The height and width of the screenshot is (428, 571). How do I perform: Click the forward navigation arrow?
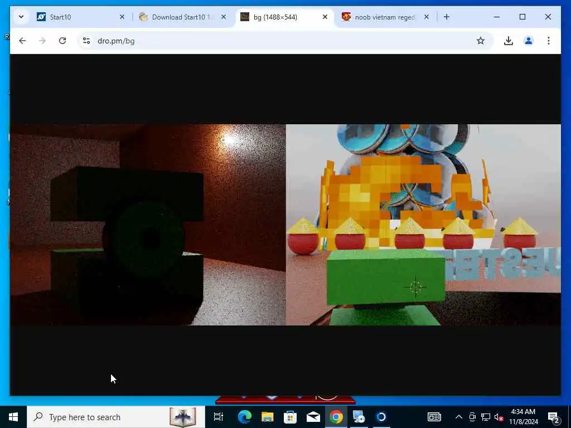[x=42, y=41]
